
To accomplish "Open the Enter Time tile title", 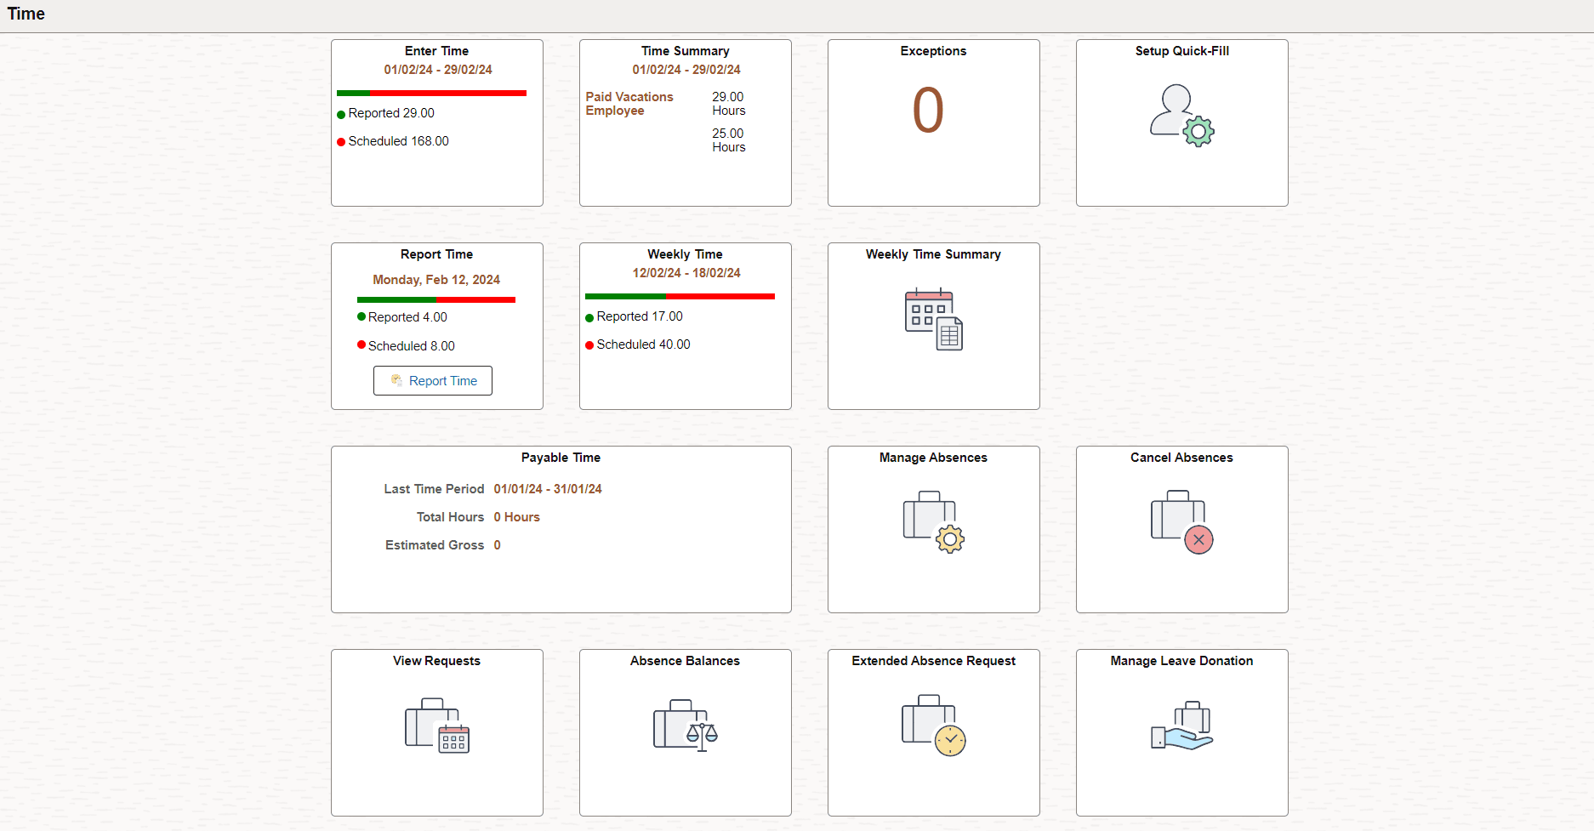I will pyautogui.click(x=436, y=51).
